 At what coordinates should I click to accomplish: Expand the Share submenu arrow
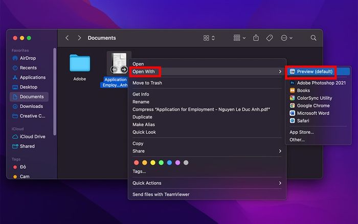280,151
